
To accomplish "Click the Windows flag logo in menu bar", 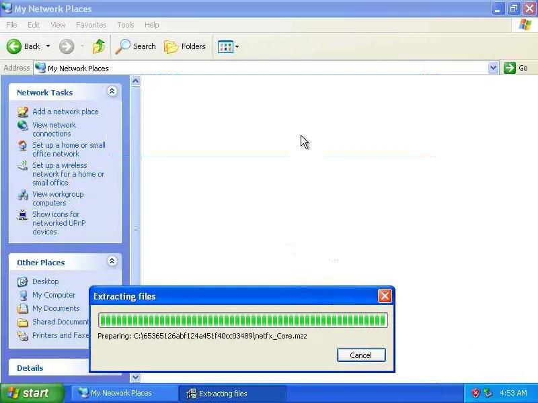I will tap(525, 25).
